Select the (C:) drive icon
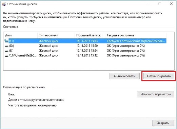177x129 pixels. click(6, 41)
